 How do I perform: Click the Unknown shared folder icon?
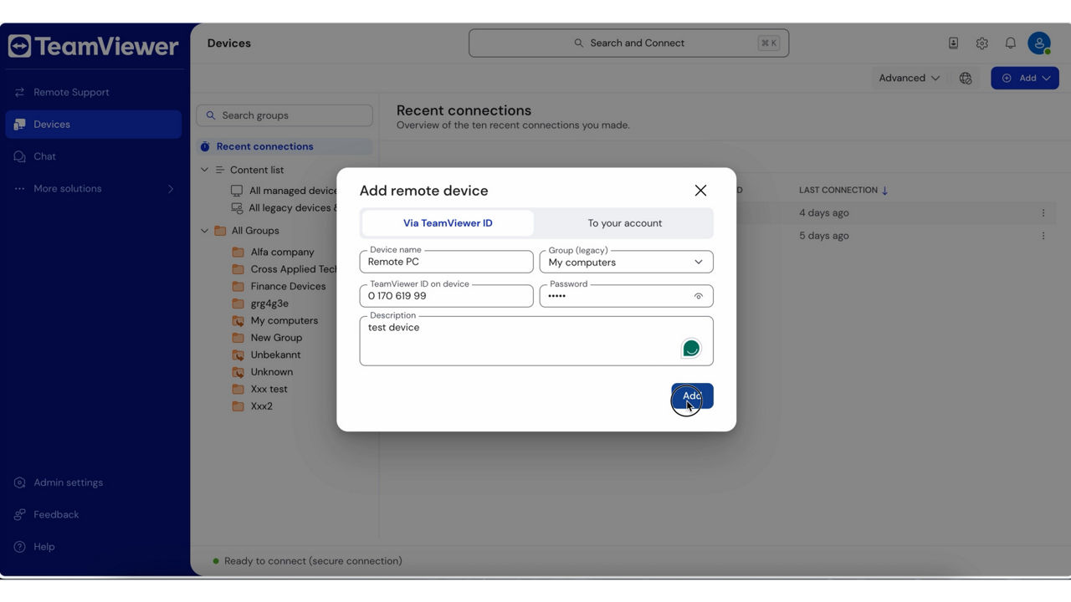(238, 372)
